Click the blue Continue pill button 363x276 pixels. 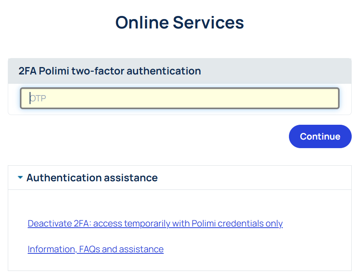tap(320, 136)
